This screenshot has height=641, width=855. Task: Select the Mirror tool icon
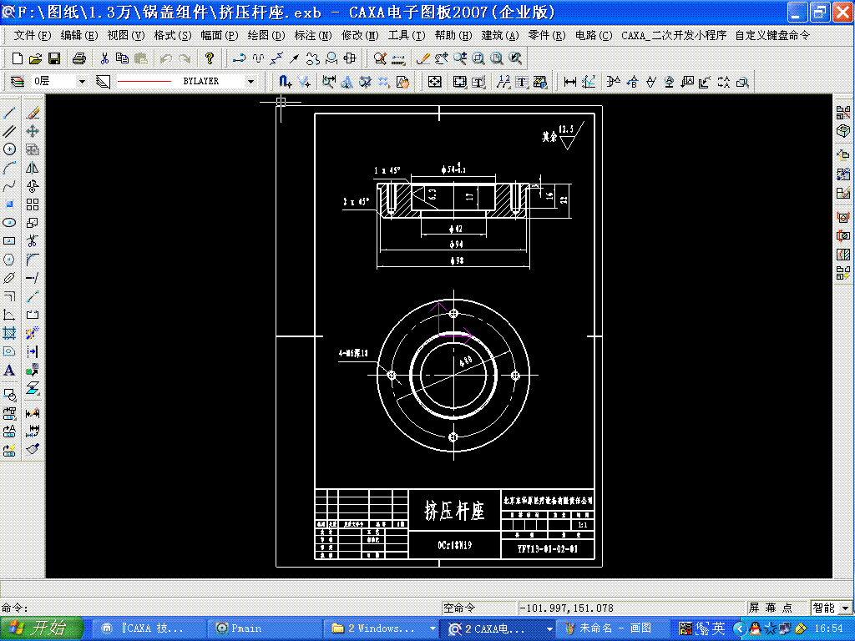coord(33,168)
